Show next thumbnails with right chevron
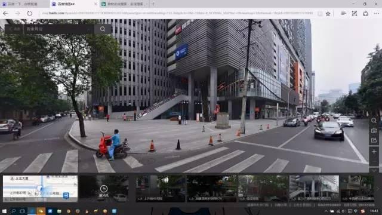382x215 pixels. tap(378, 189)
